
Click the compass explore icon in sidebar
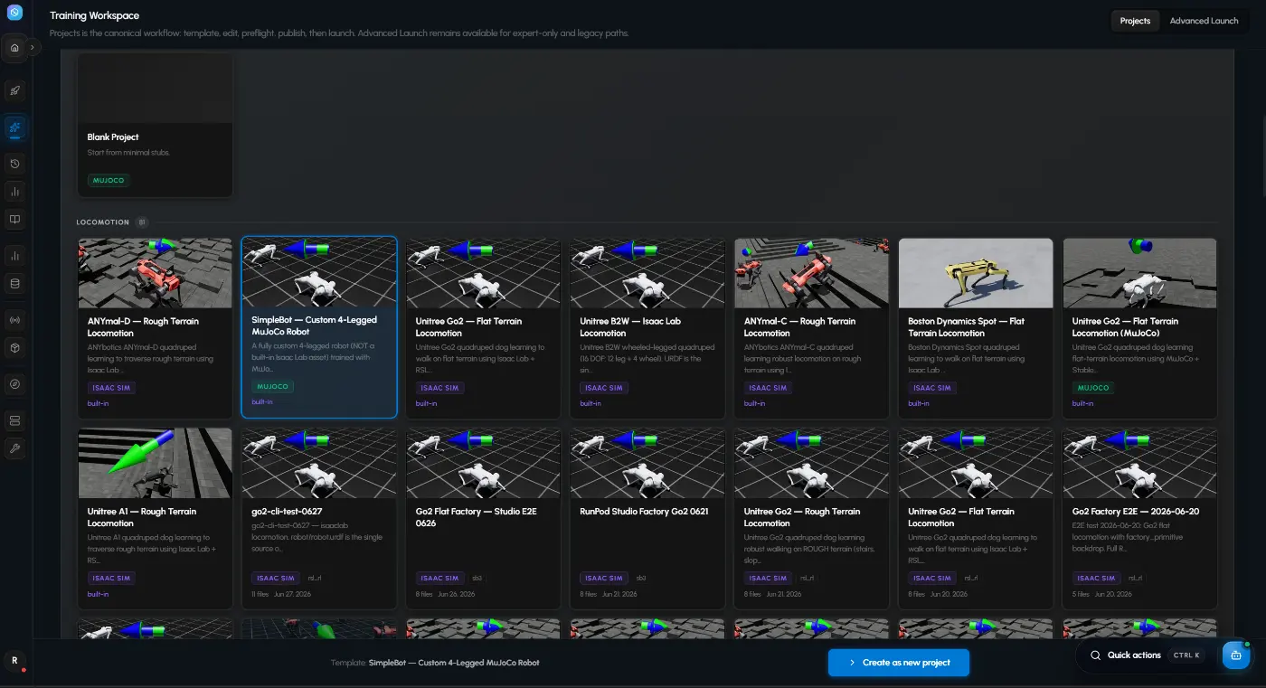[14, 384]
